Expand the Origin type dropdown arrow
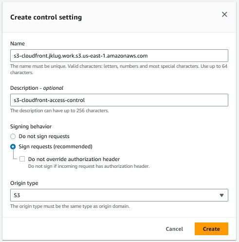Image resolution: width=239 pixels, height=242 pixels. [x=221, y=195]
